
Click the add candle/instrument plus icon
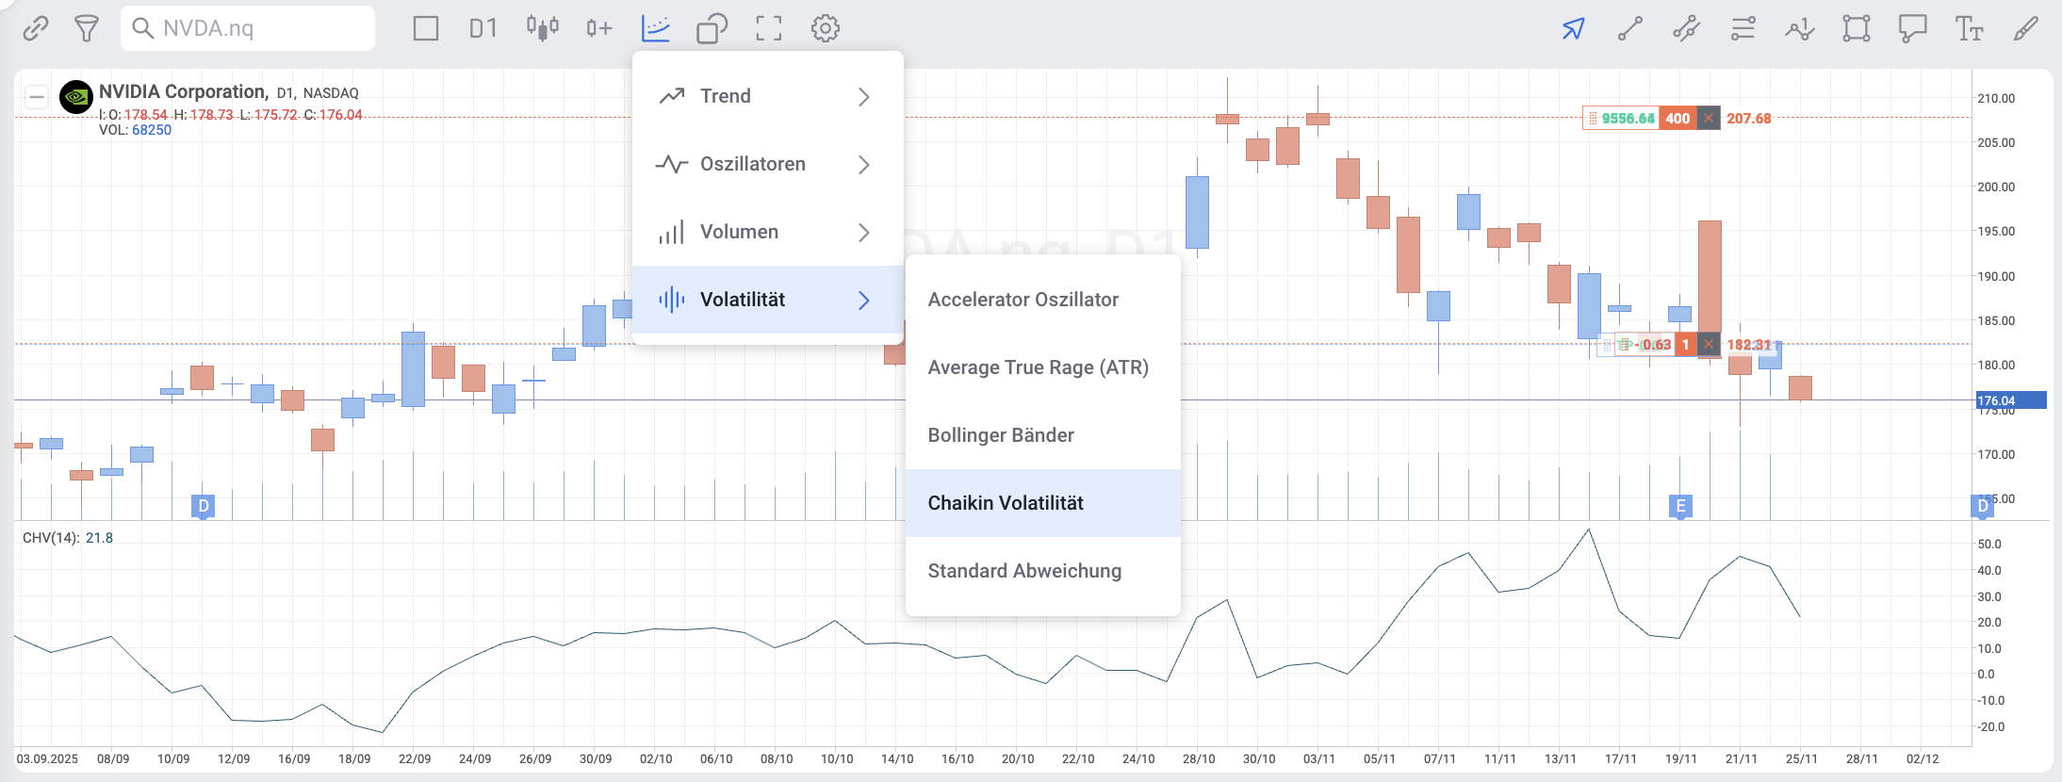click(x=599, y=28)
